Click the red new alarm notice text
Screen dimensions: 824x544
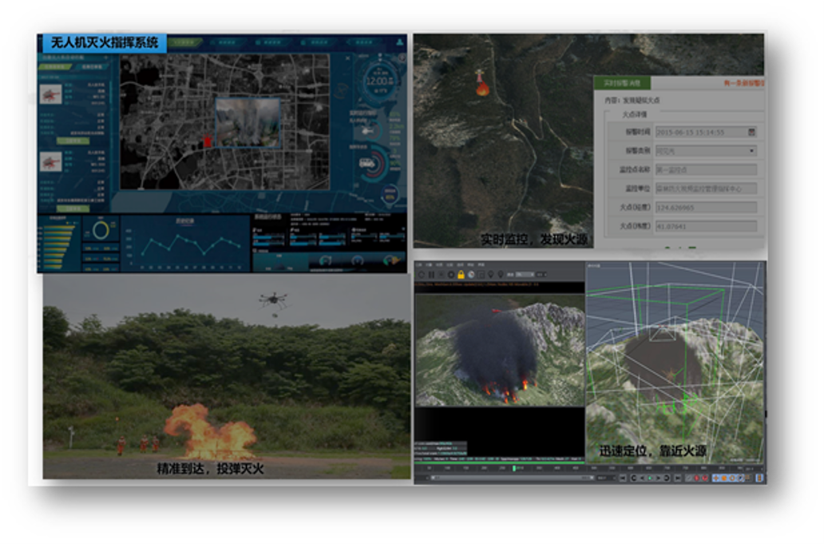[x=743, y=83]
